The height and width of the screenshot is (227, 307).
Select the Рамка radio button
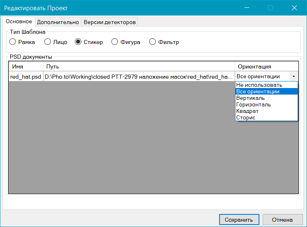(x=13, y=42)
